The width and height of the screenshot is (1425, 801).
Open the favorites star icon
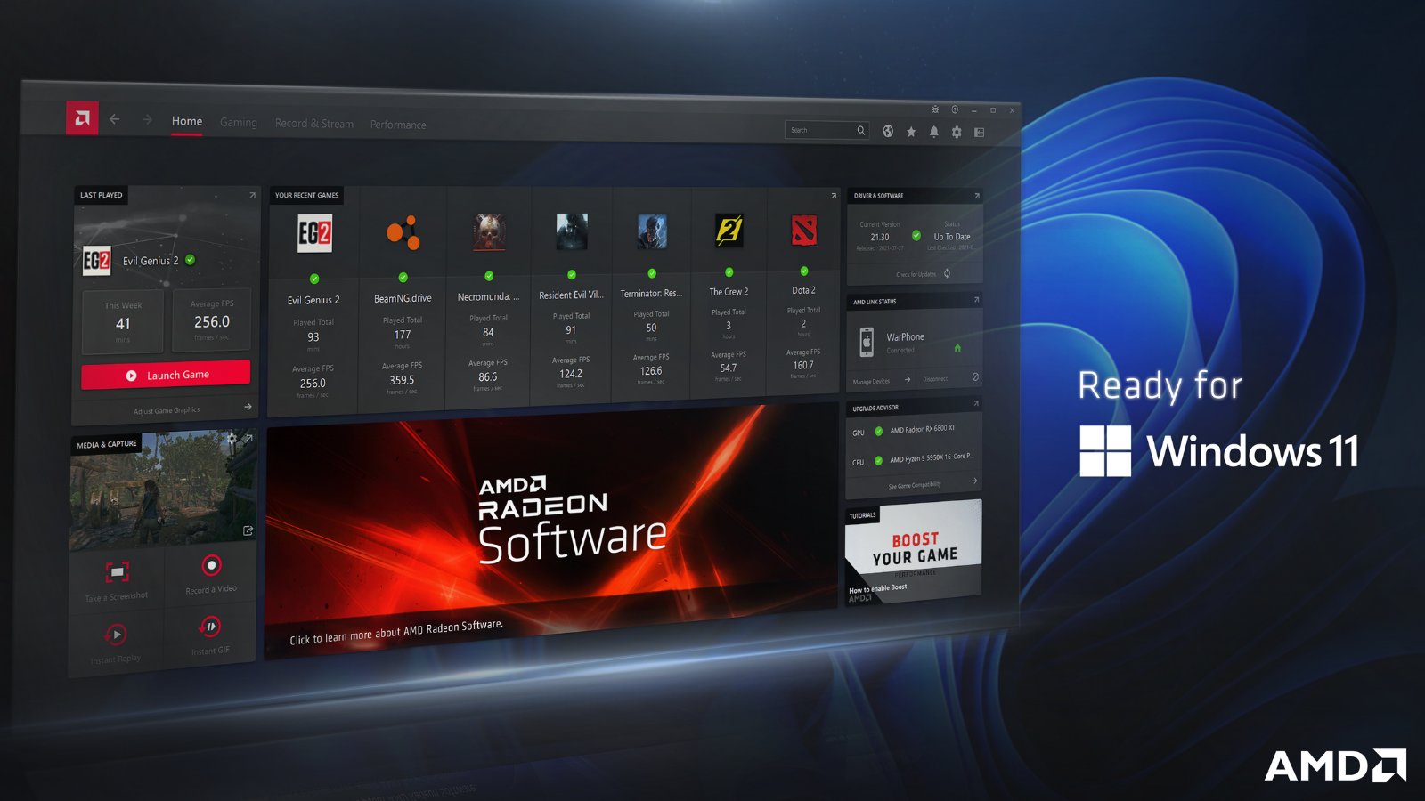[911, 132]
